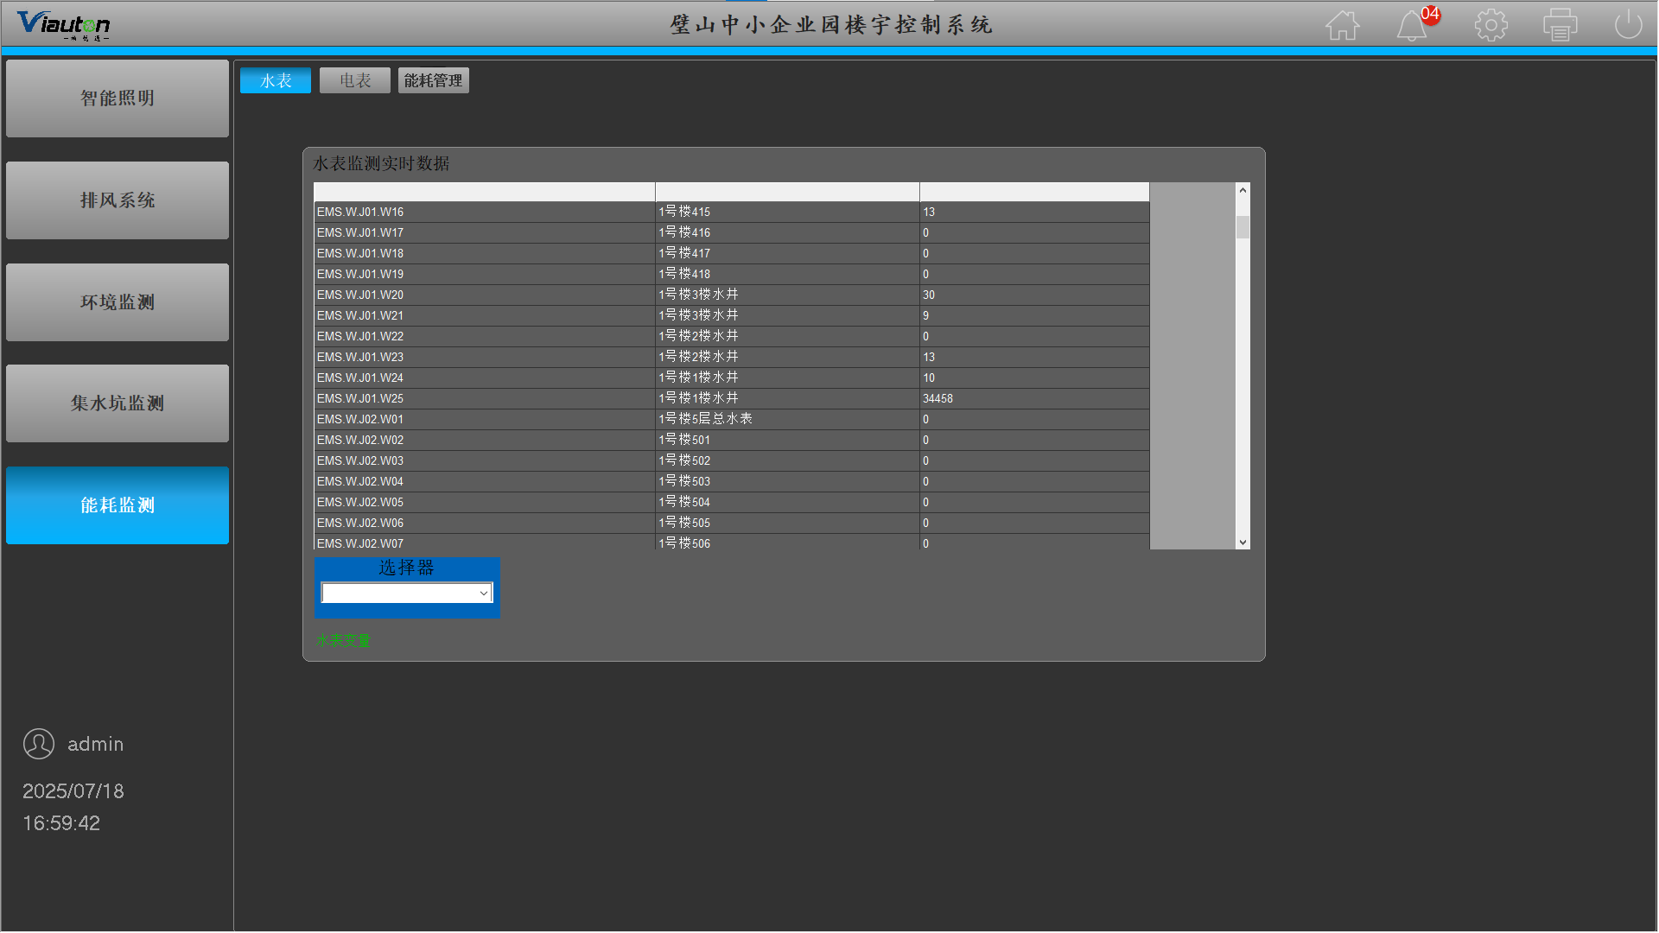Click the table scrollbar up arrow

pyautogui.click(x=1243, y=190)
